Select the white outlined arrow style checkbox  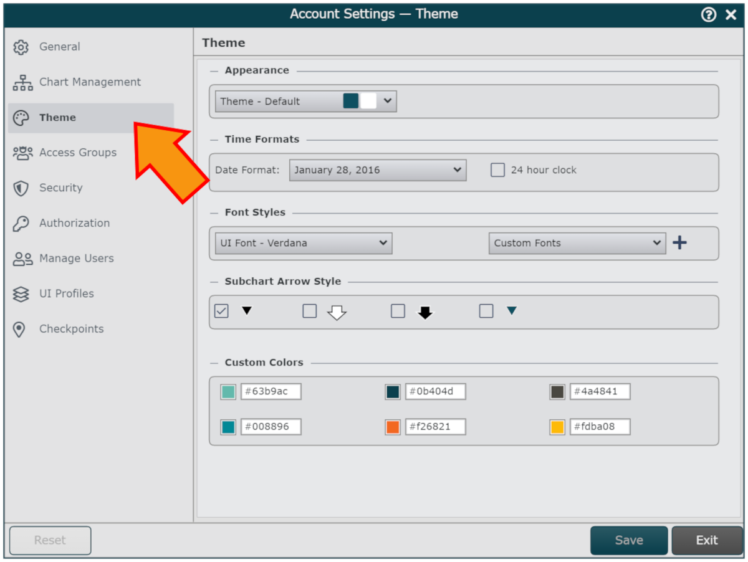tap(310, 311)
